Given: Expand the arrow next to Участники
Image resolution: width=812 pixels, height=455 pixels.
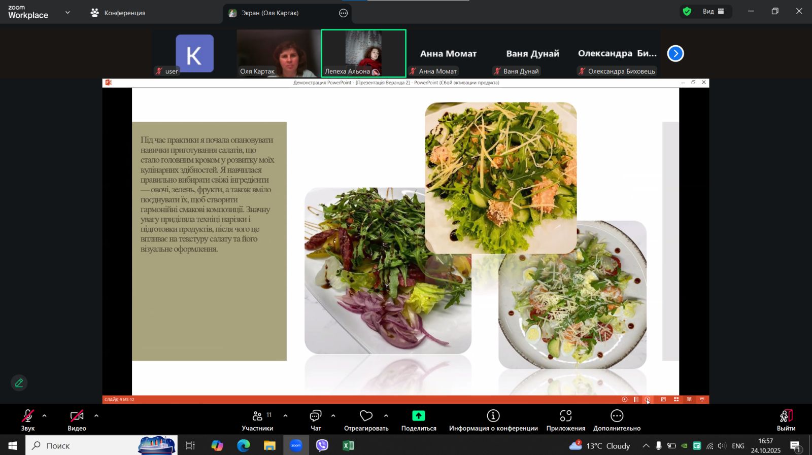Looking at the screenshot, I should [285, 416].
